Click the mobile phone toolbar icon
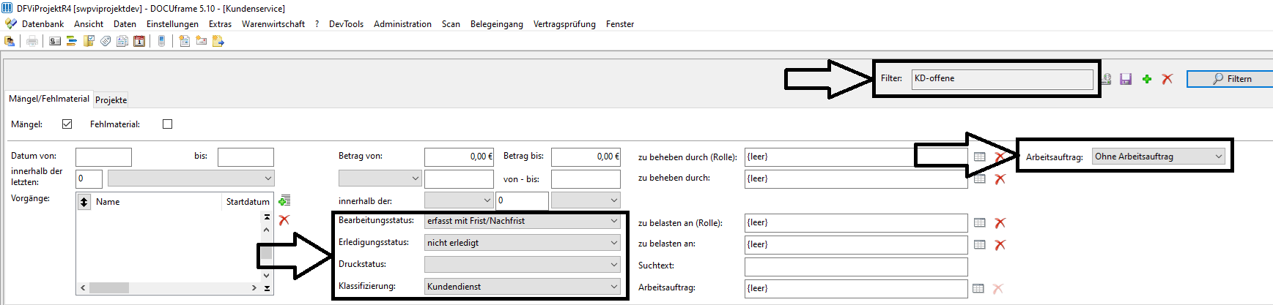Image resolution: width=1273 pixels, height=305 pixels. [x=161, y=41]
